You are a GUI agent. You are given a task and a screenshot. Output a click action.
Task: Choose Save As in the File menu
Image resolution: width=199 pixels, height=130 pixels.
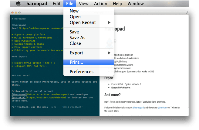(77, 38)
